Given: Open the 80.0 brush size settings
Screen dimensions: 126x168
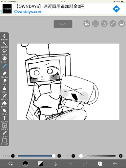Looking at the screenshot, I should tap(26, 164).
